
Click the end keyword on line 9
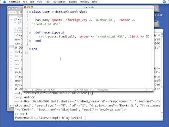click(x=35, y=49)
